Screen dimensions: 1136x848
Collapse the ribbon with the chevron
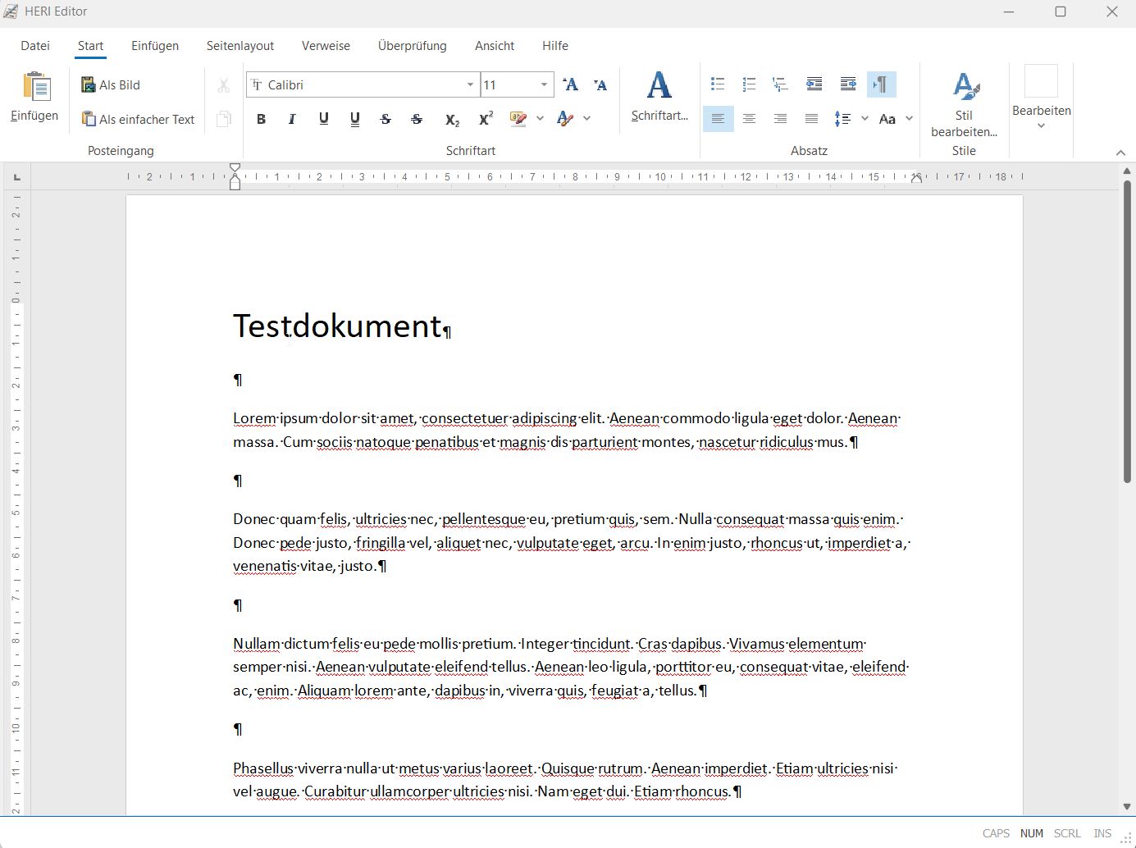(1120, 152)
